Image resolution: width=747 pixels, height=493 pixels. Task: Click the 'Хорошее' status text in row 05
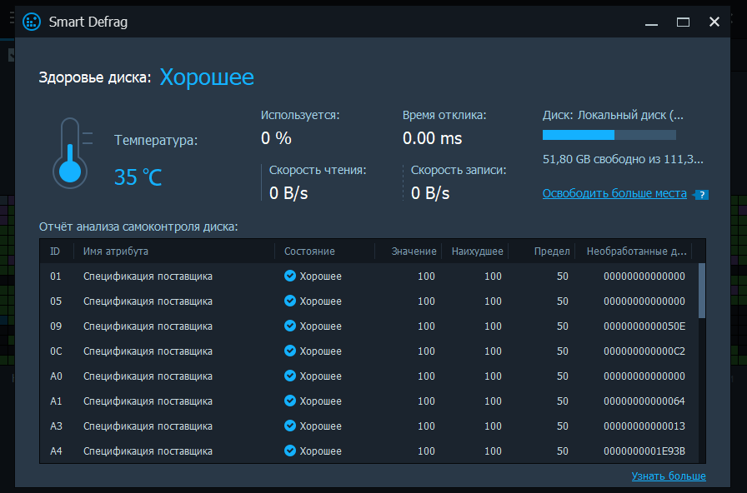click(x=320, y=301)
